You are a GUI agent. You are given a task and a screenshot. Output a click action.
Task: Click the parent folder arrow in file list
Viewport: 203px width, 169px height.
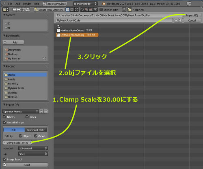58,26
